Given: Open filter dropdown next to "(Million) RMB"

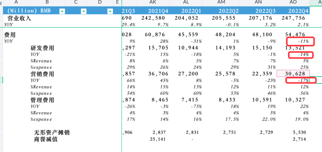Looking at the screenshot, I should [62, 11].
